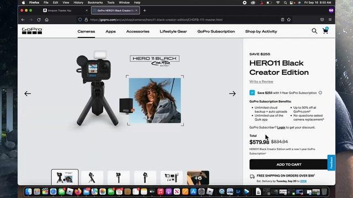The width and height of the screenshot is (353, 198).
Task: Open tracking protection shield icon
Action: (x=80, y=20)
